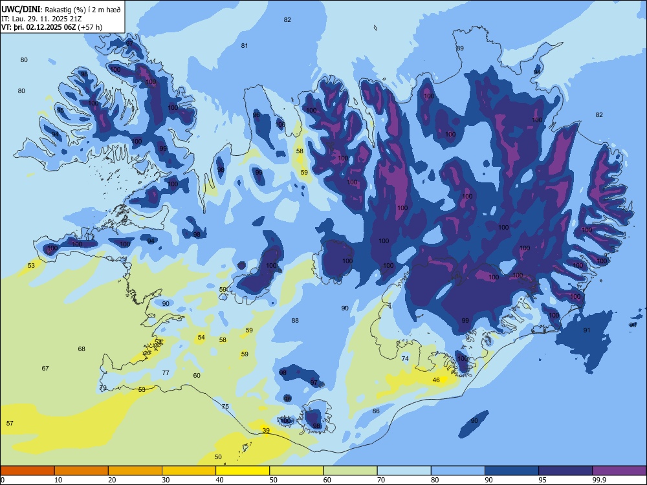Click the map value '81' over the northern sea

click(245, 45)
